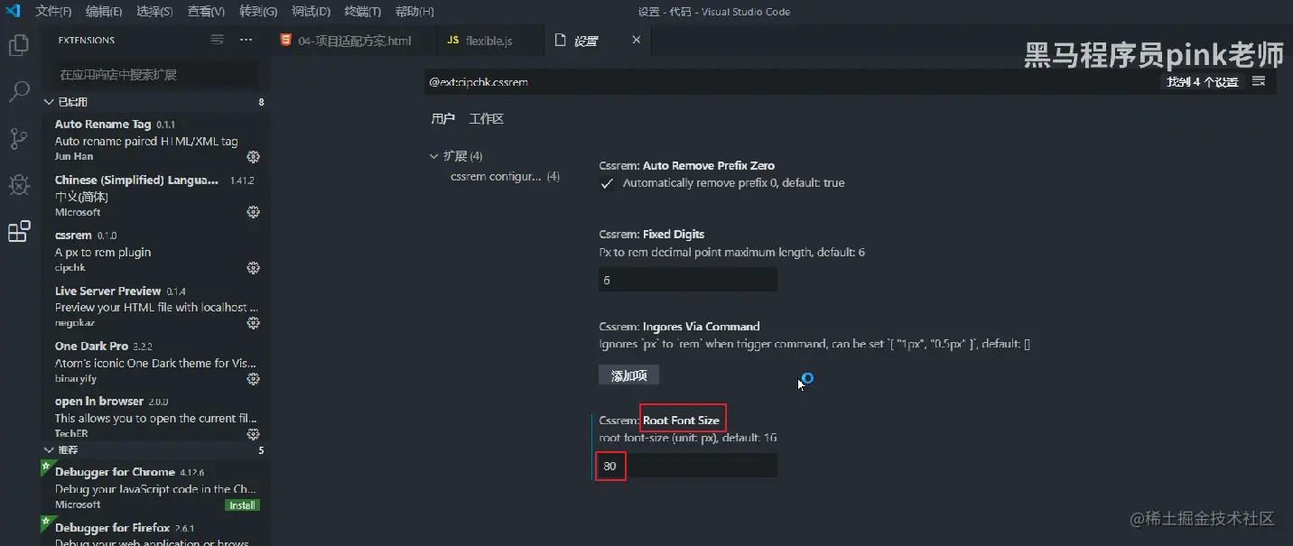This screenshot has width=1293, height=546.
Task: Select the open in browser extension
Action: pyautogui.click(x=155, y=418)
